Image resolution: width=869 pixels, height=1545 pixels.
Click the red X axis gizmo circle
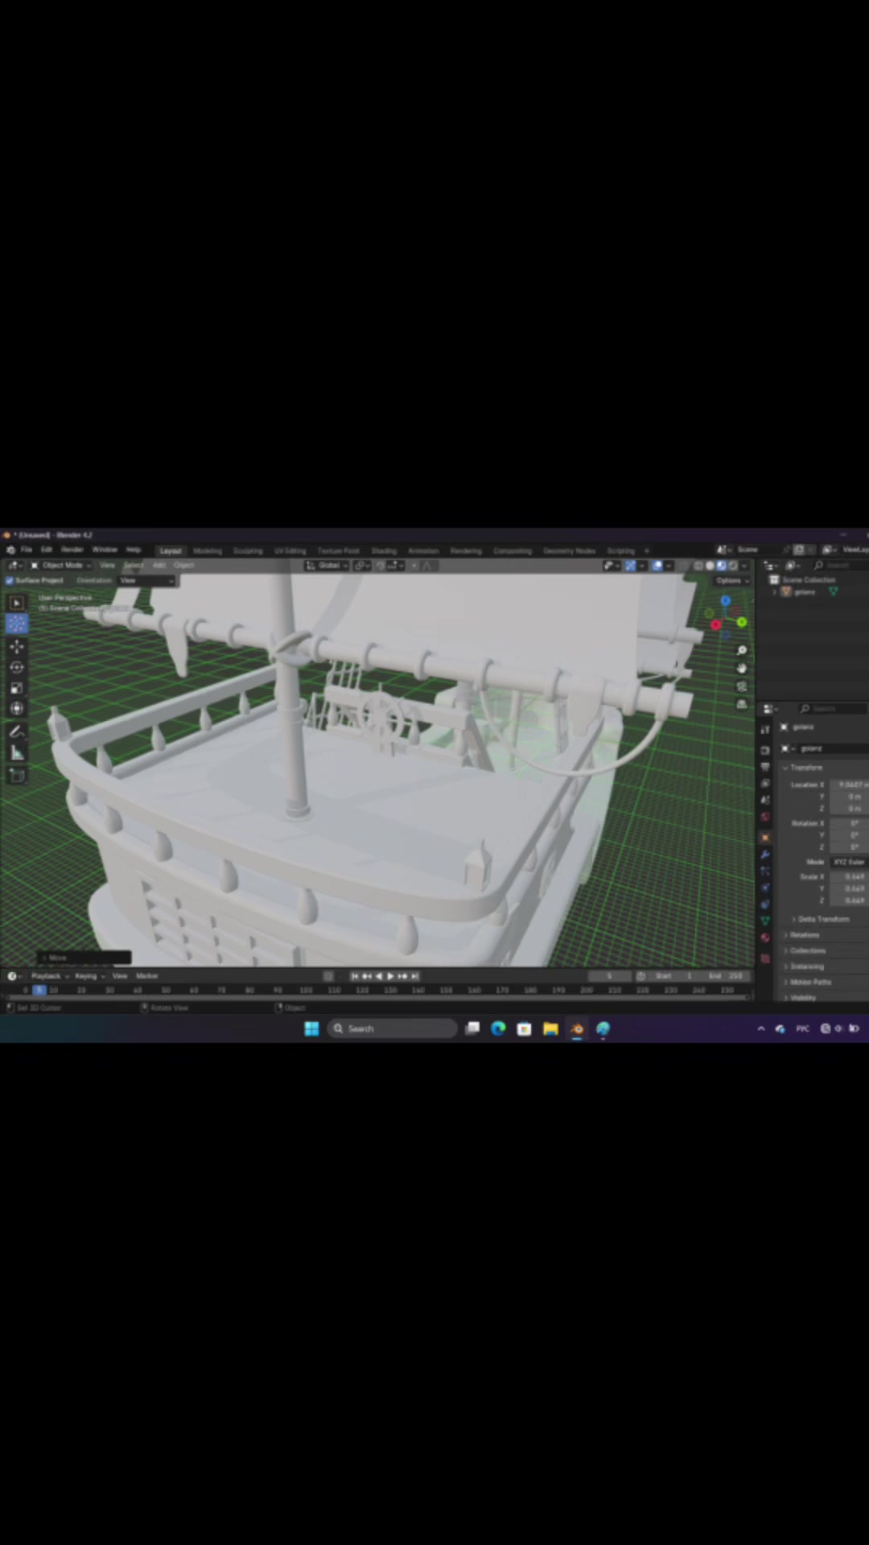pyautogui.click(x=715, y=624)
